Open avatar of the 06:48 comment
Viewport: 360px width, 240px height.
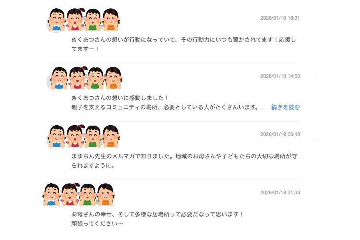84,136
